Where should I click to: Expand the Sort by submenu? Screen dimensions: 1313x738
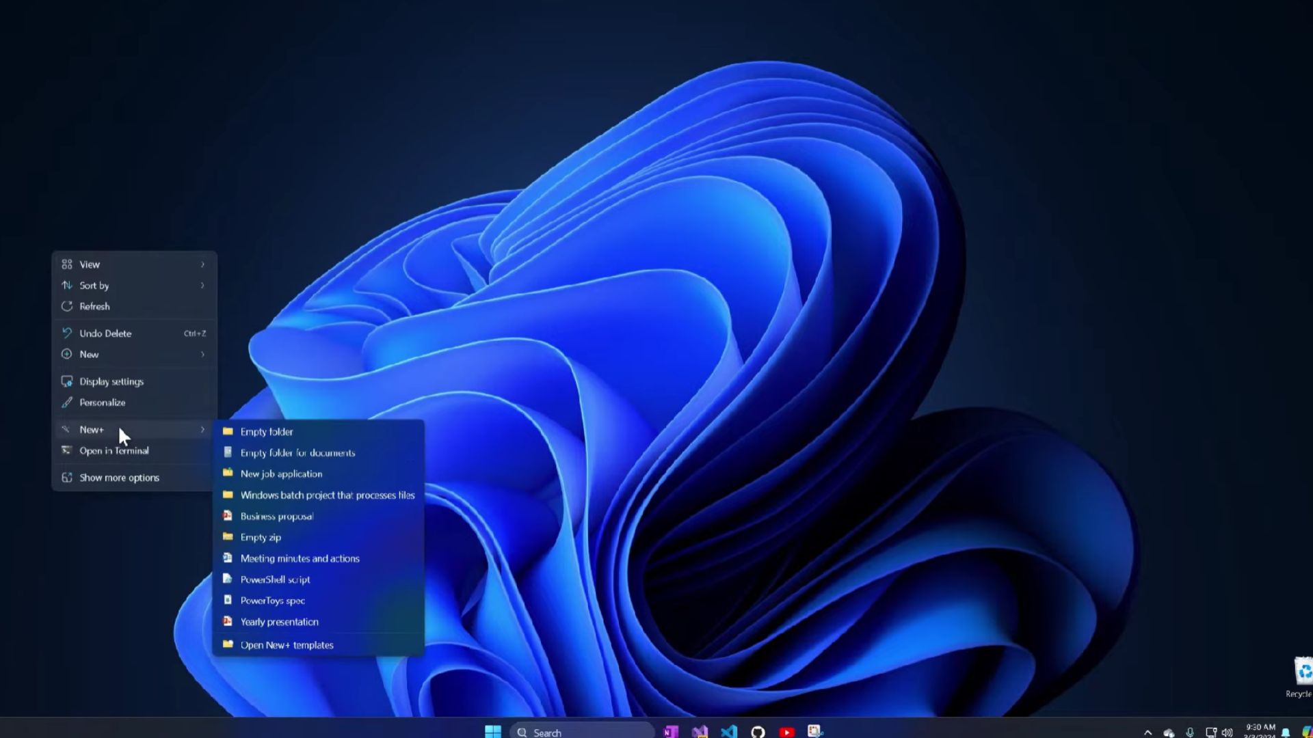(x=134, y=286)
